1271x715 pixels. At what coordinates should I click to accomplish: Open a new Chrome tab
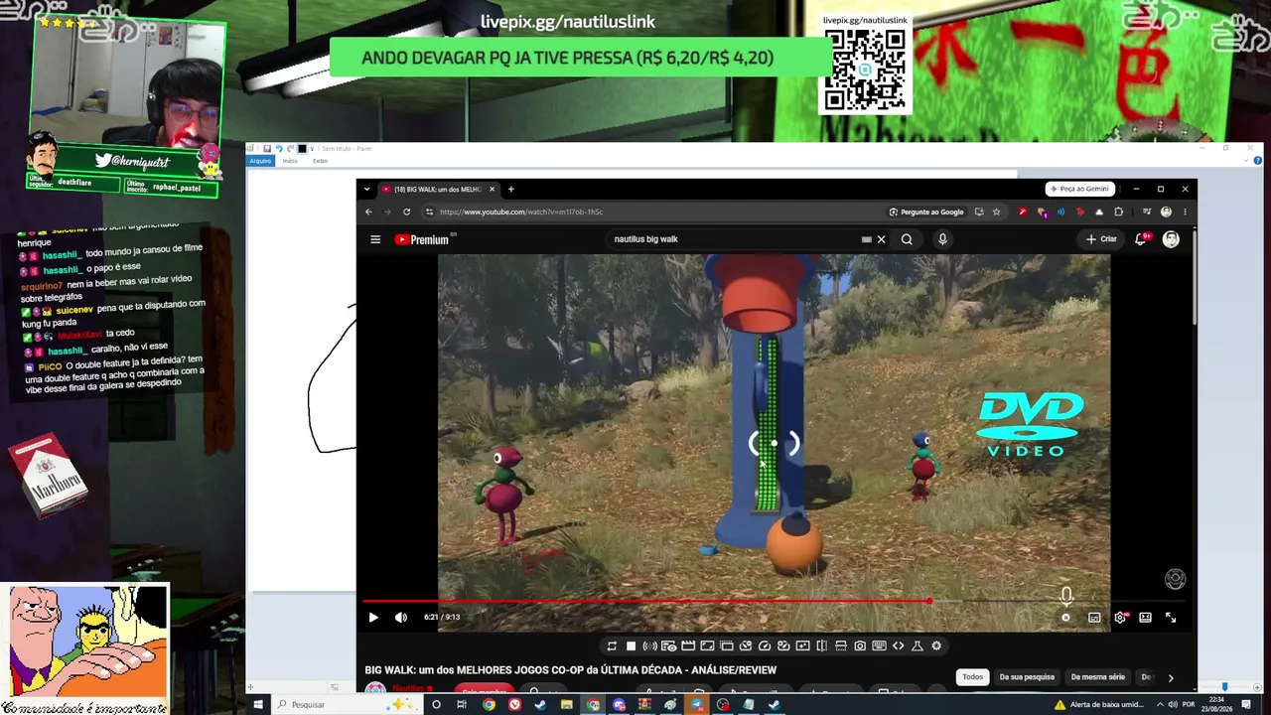click(511, 189)
